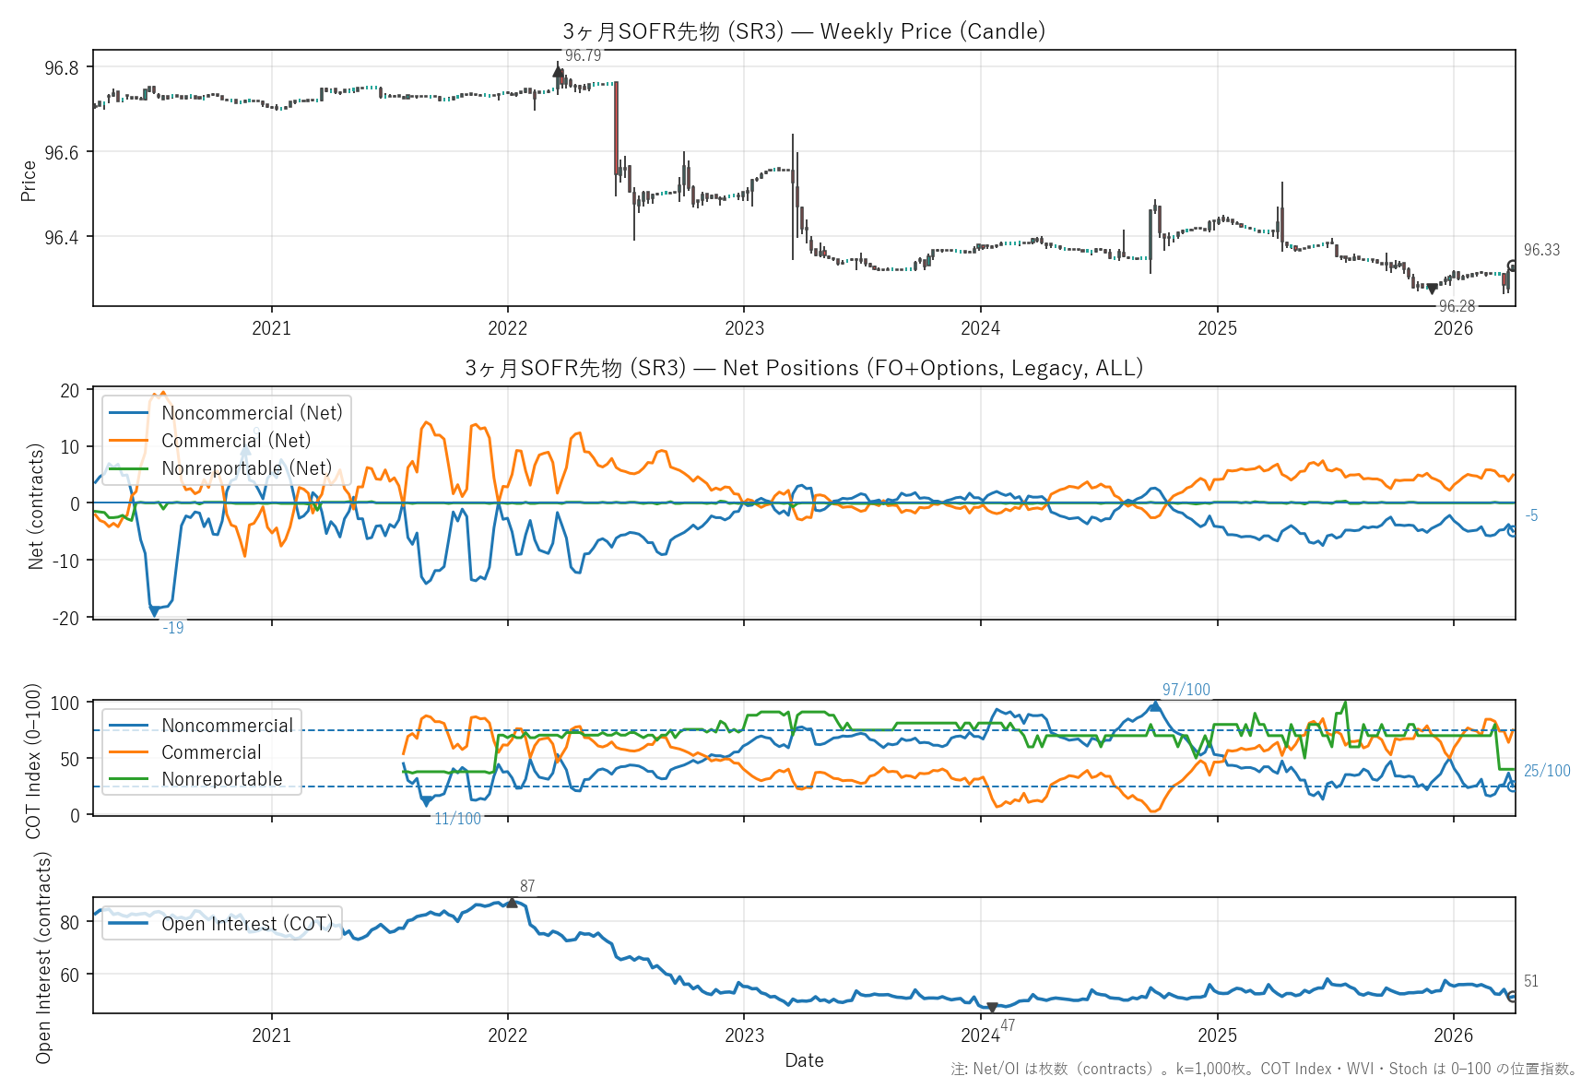Click the 25/100 latest COT Index value label
The image size is (1593, 1088).
point(1546,771)
